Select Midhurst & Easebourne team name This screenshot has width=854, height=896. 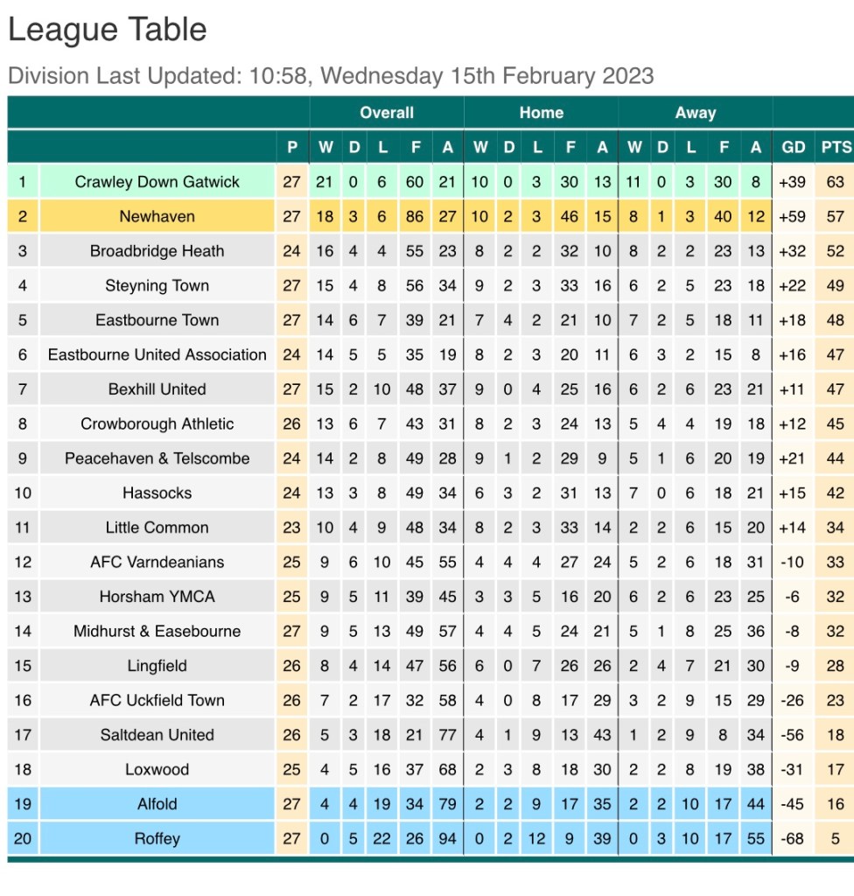click(157, 631)
